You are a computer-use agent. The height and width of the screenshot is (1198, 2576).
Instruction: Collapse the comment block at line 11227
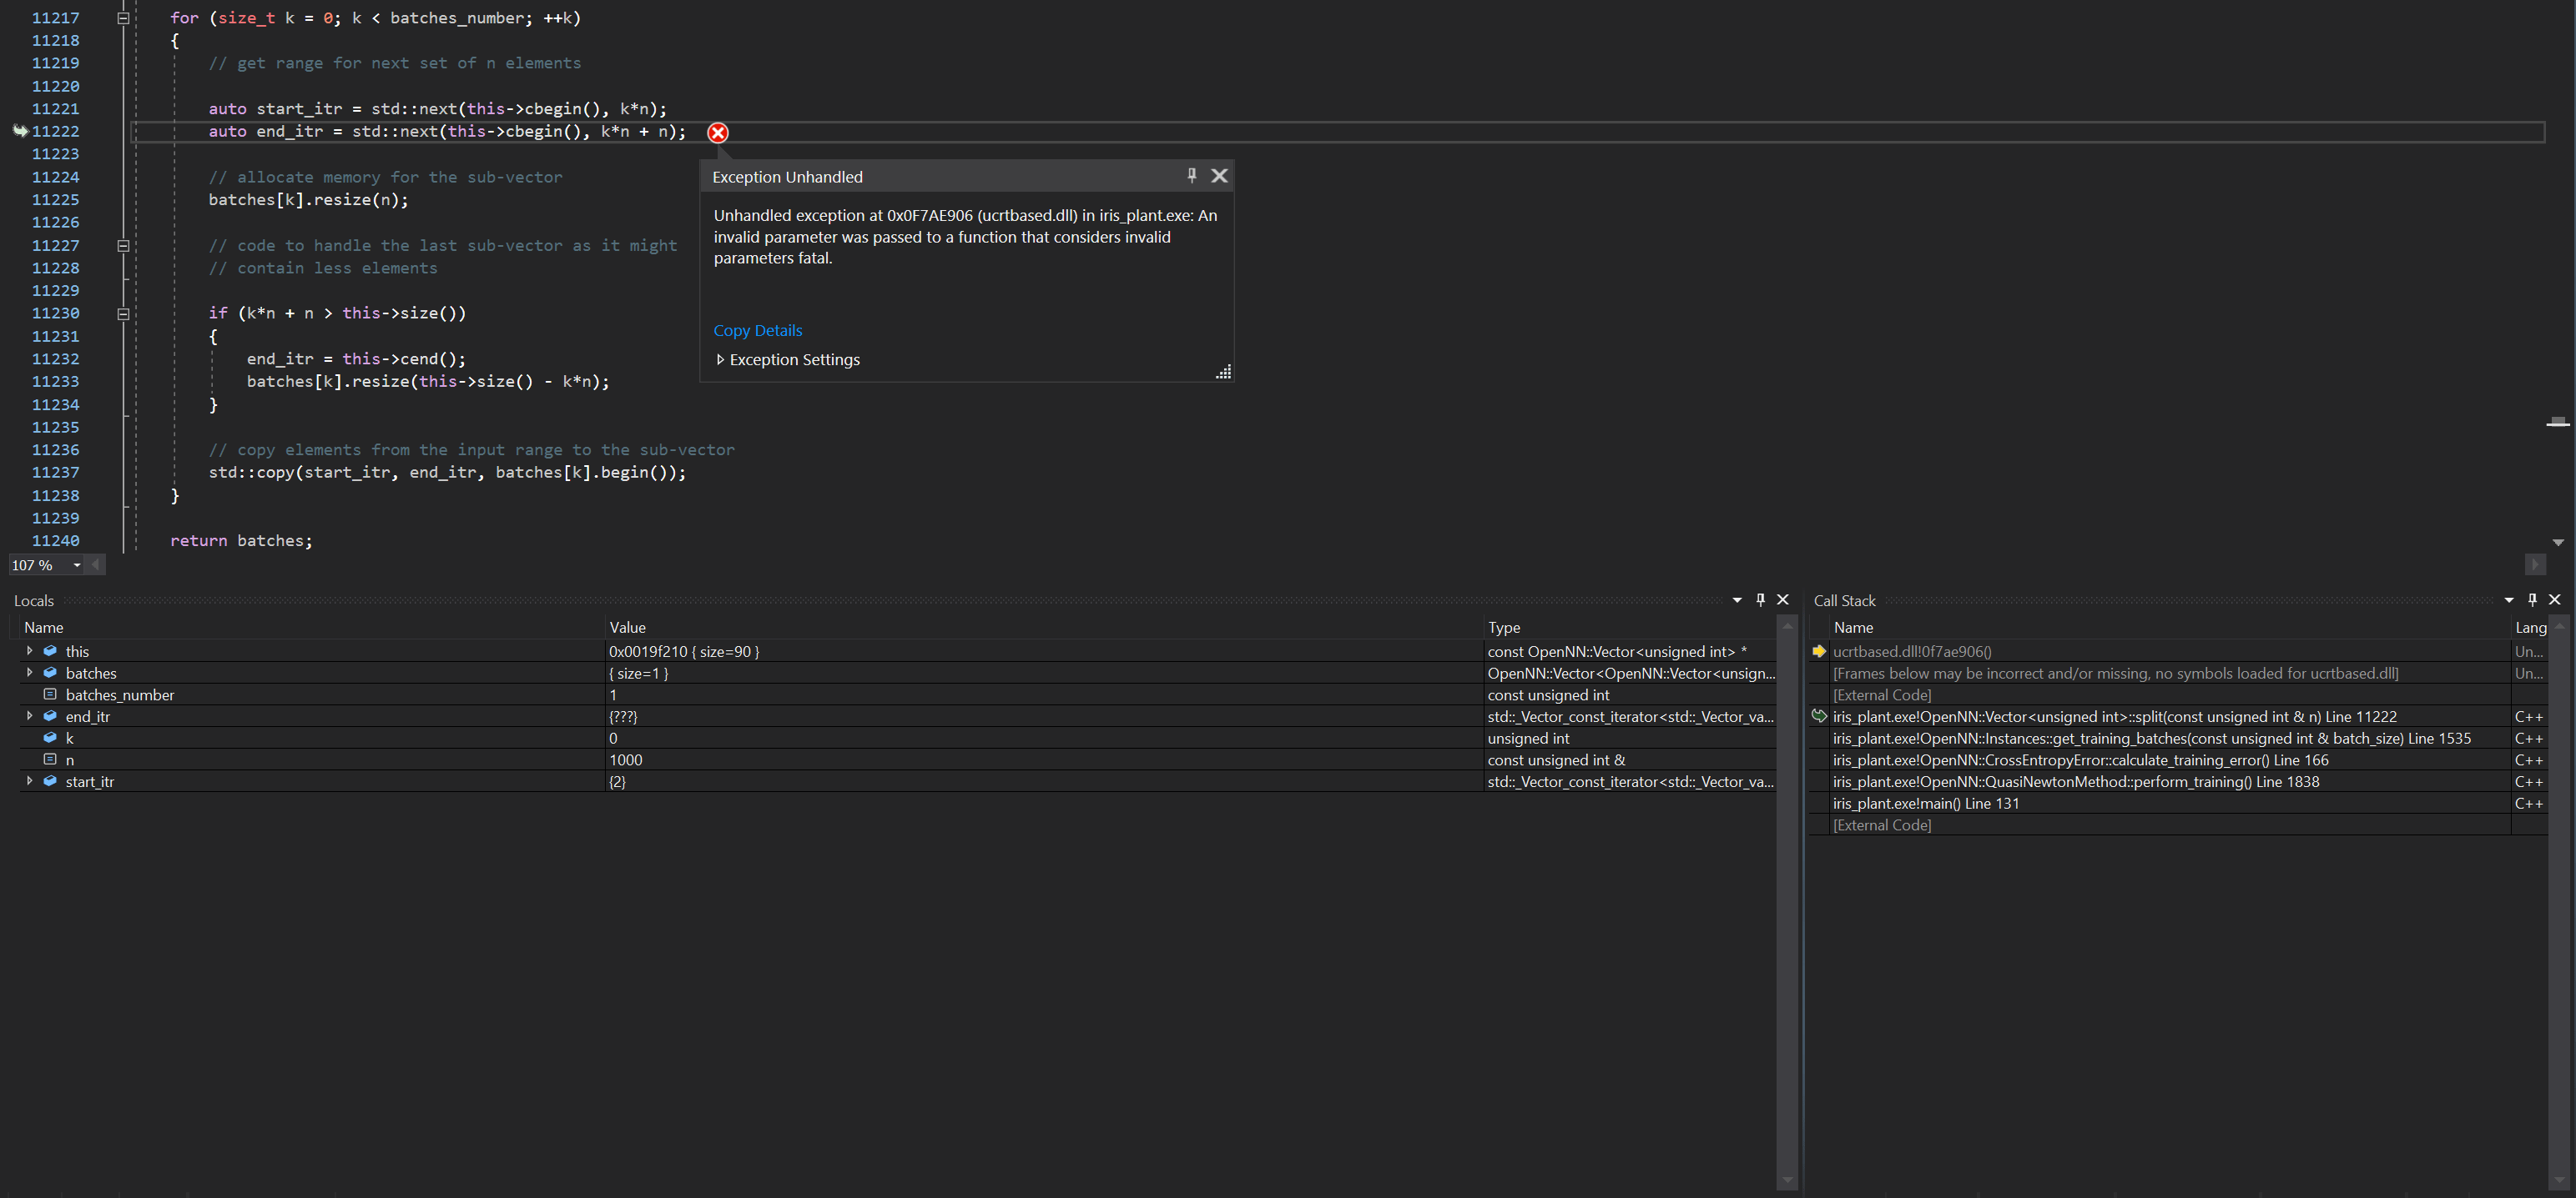[x=123, y=246]
